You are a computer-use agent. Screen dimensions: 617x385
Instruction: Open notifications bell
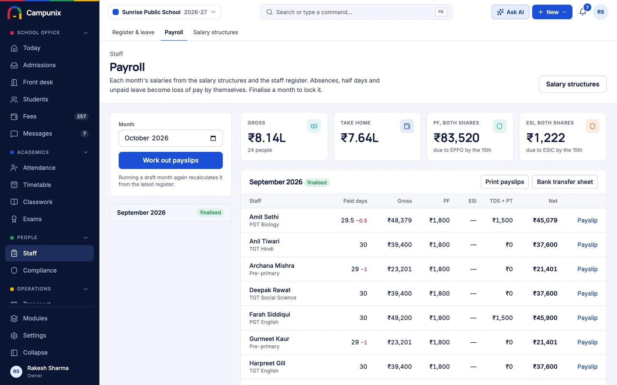[583, 12]
